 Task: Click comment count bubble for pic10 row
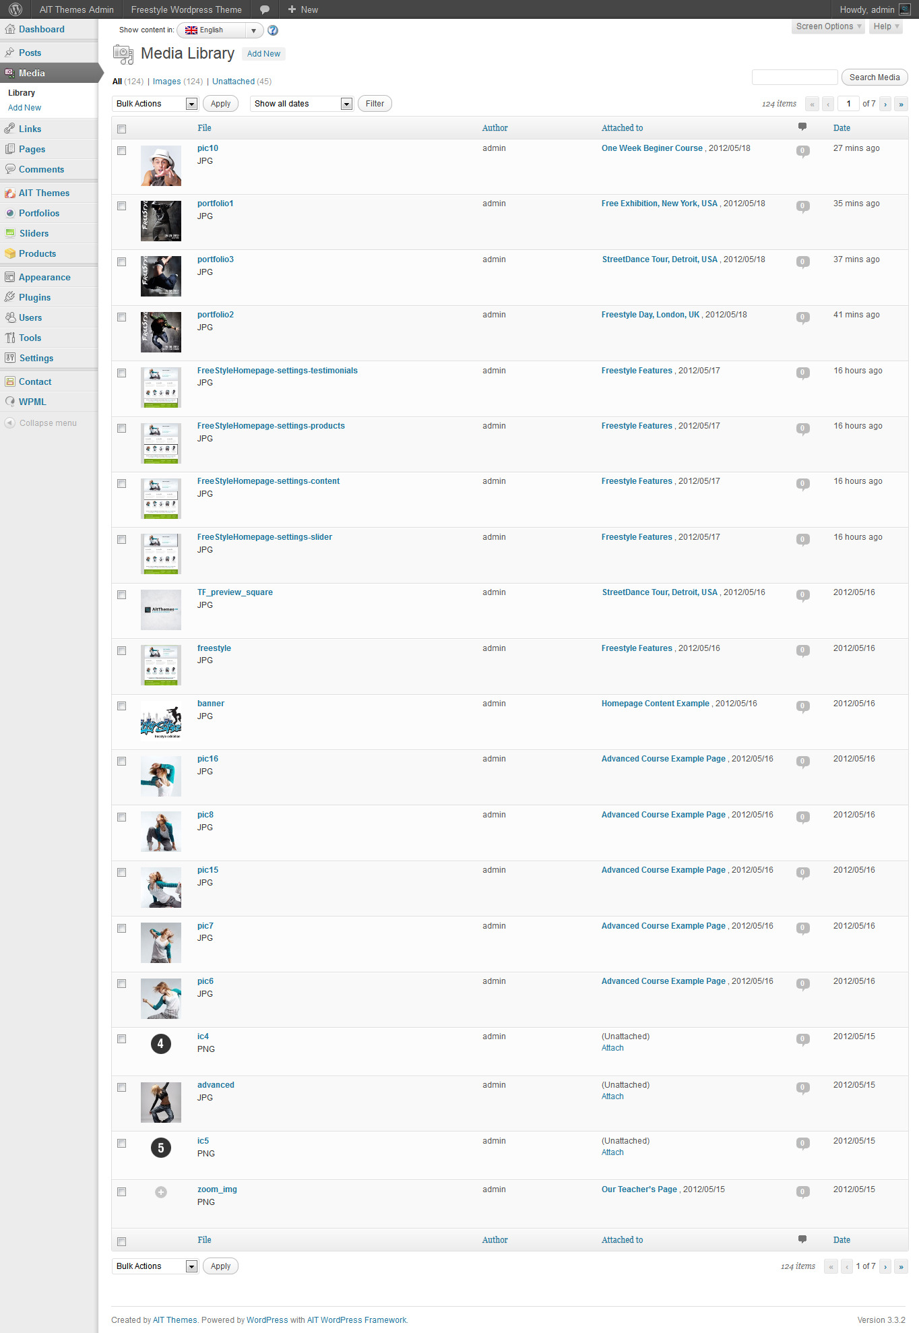point(802,151)
